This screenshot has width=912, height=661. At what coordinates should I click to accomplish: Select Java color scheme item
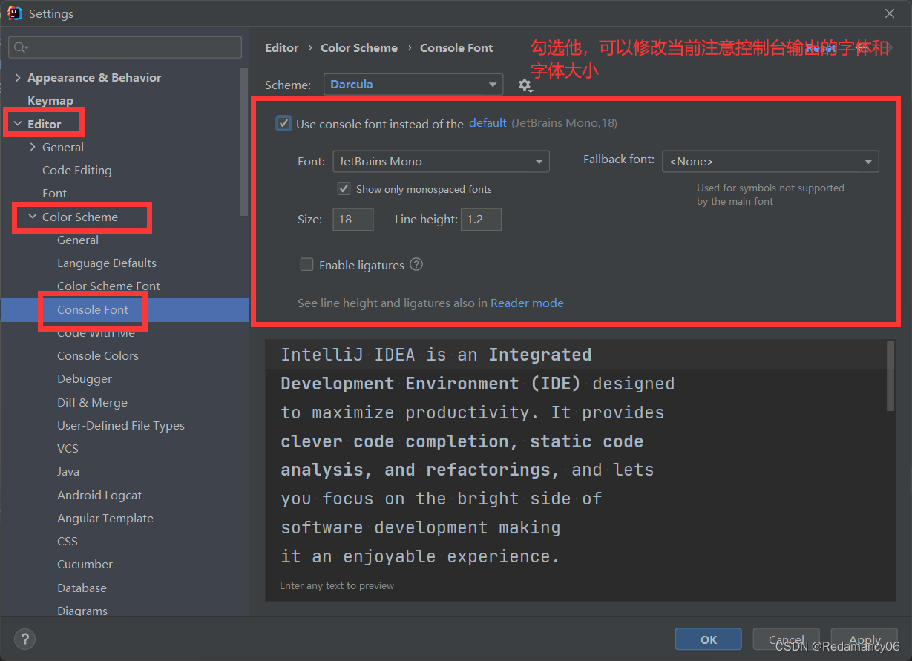68,471
